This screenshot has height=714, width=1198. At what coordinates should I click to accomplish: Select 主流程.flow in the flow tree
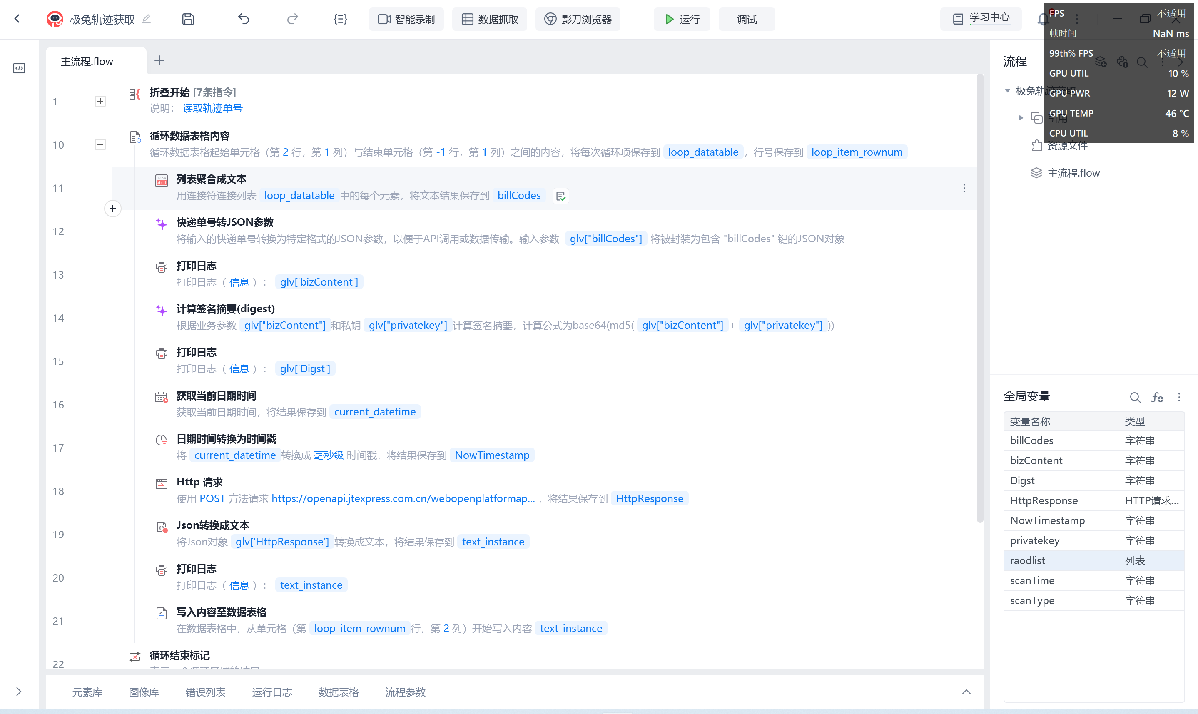click(1073, 173)
